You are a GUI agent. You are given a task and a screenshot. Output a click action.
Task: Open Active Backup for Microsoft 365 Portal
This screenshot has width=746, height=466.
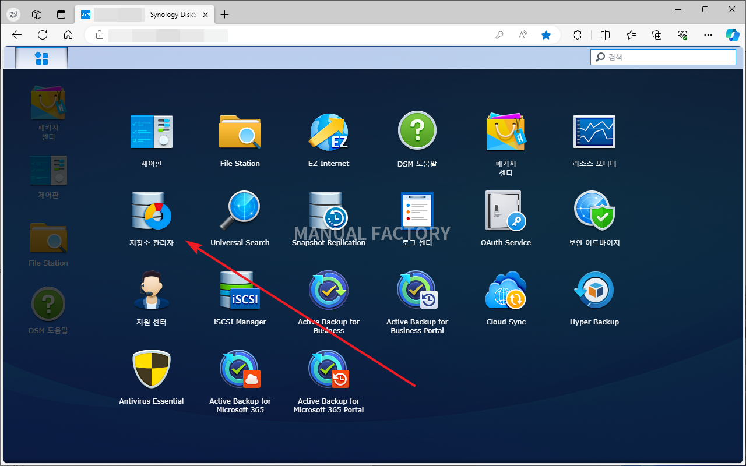pos(329,369)
